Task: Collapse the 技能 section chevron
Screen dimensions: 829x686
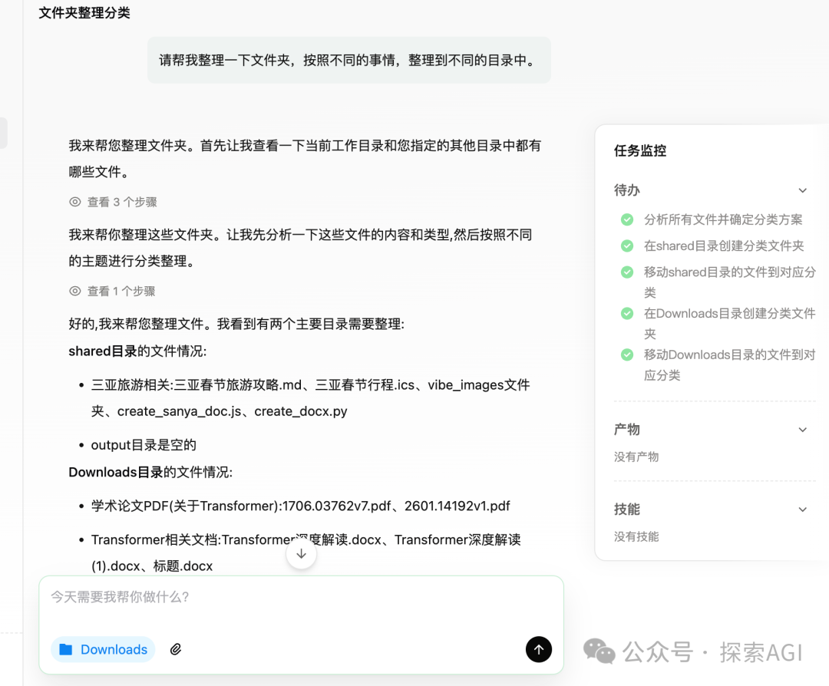Action: [x=803, y=510]
